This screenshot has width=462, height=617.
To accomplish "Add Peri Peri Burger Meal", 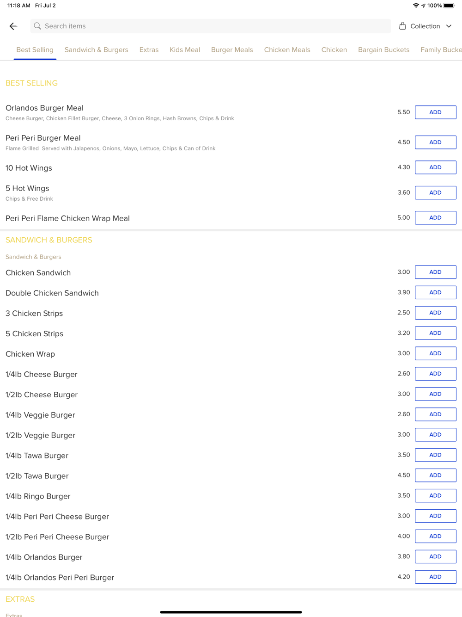I will tap(435, 142).
